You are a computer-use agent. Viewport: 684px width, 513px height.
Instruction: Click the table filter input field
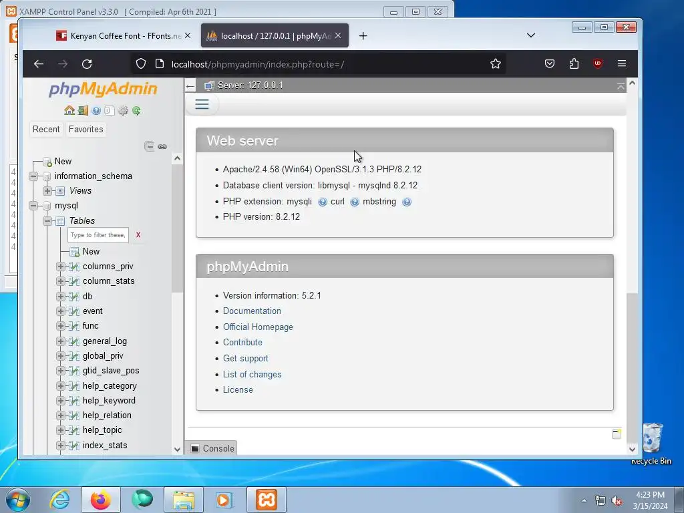[98, 234]
